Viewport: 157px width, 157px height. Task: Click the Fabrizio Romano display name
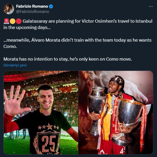32,6
